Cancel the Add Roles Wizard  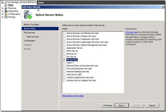click(152, 105)
